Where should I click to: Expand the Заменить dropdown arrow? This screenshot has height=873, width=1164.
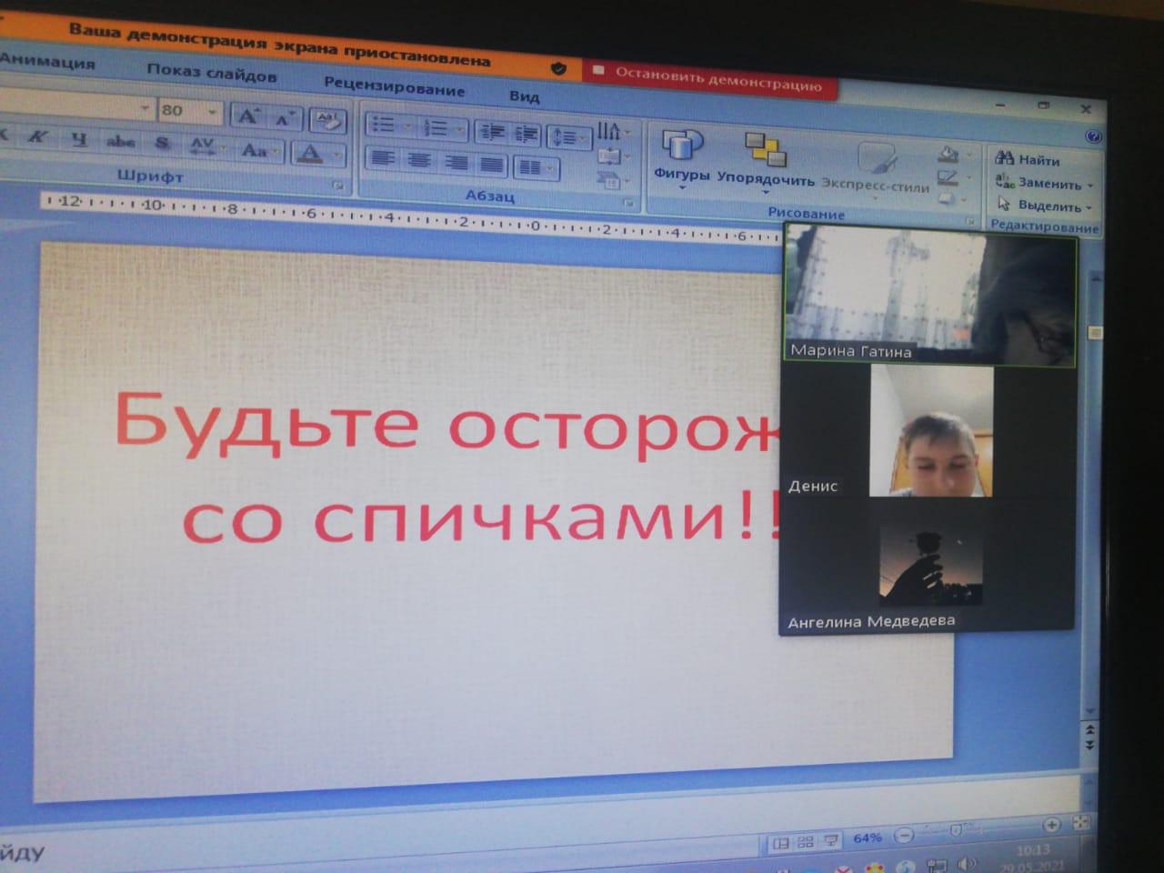pyautogui.click(x=1089, y=185)
